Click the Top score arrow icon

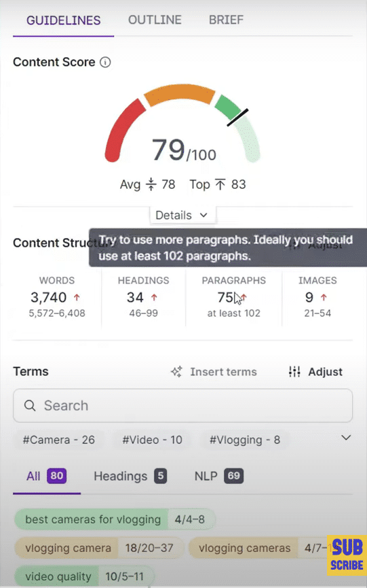pos(220,184)
